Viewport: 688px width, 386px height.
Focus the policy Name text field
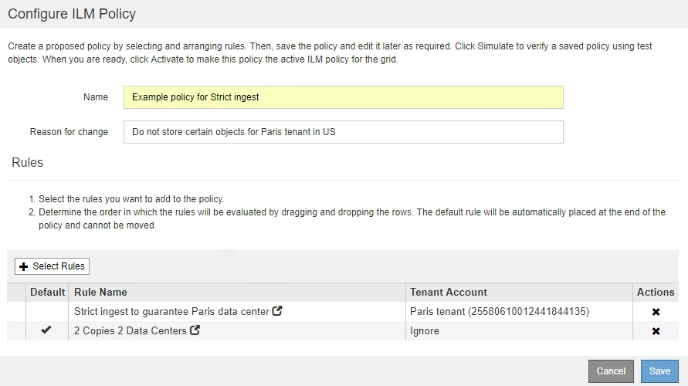point(343,97)
